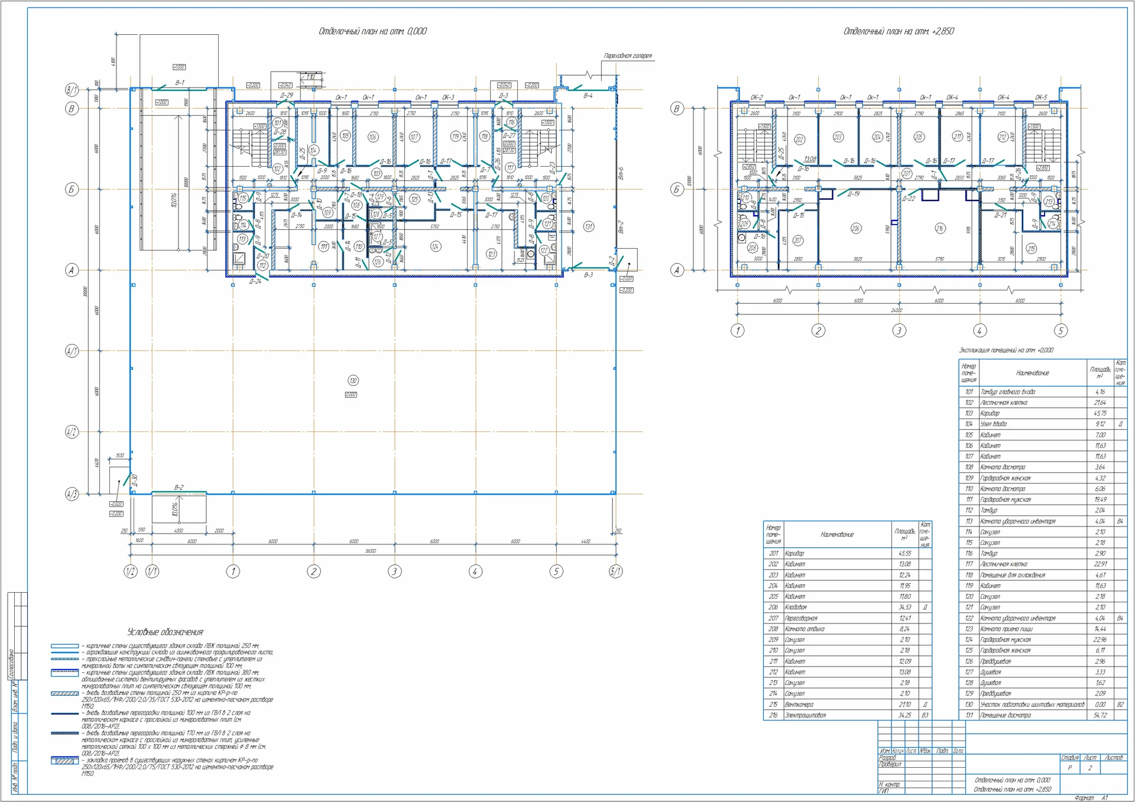Viewport: 1135px width, 802px height.
Task: Click the 'Разраб.' title block label
Action: tap(888, 758)
